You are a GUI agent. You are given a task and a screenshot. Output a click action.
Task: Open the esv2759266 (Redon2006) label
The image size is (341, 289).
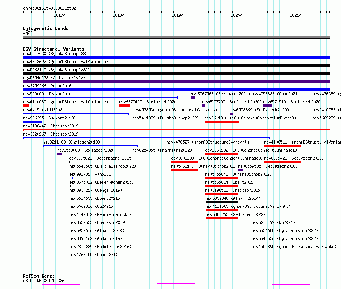click(48, 86)
